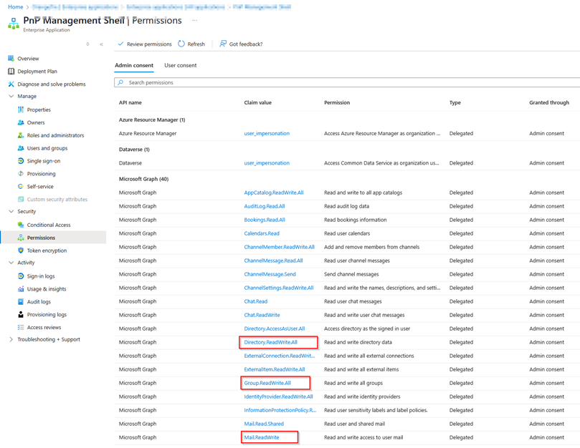Open ExternalItem.ReadWrite.All claim link
Viewport: 580px width, 448px height.
click(275, 369)
